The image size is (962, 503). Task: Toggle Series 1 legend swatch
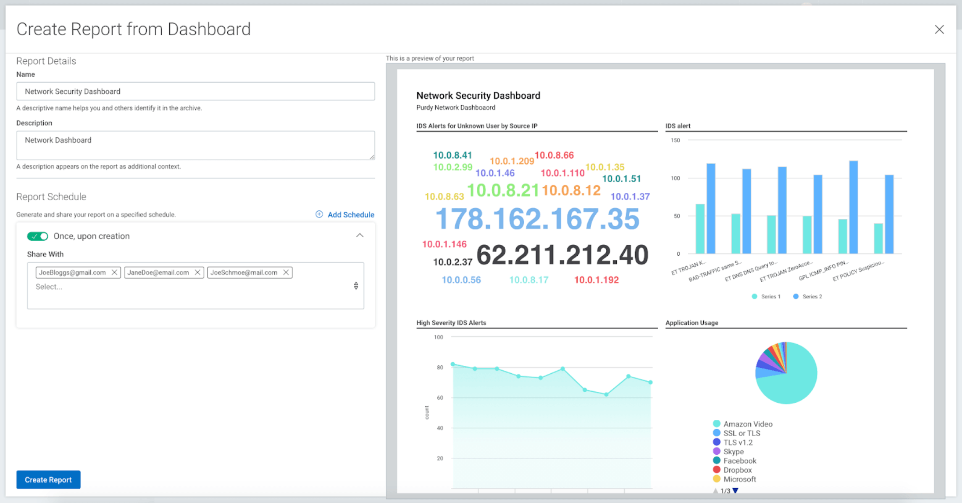(754, 296)
